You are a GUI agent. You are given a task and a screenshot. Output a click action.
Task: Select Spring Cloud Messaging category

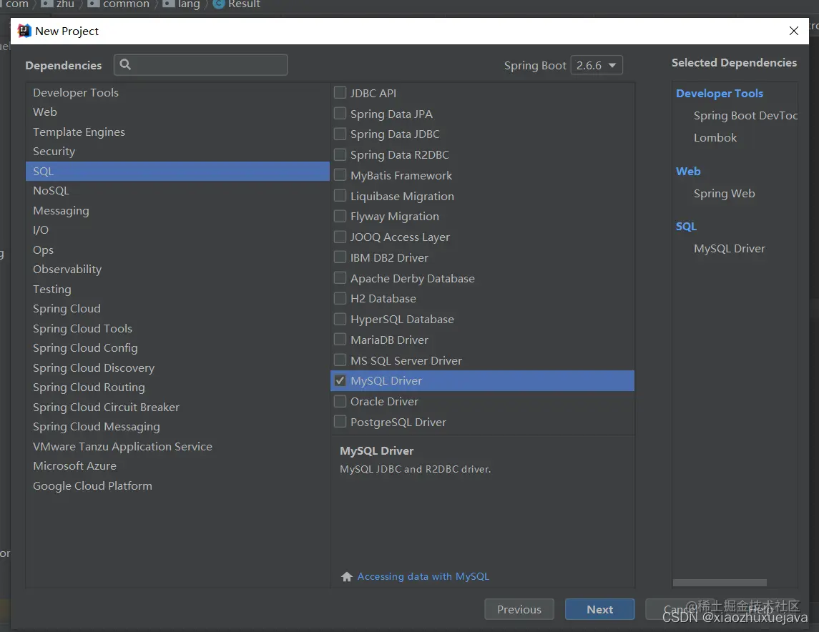[177, 426]
